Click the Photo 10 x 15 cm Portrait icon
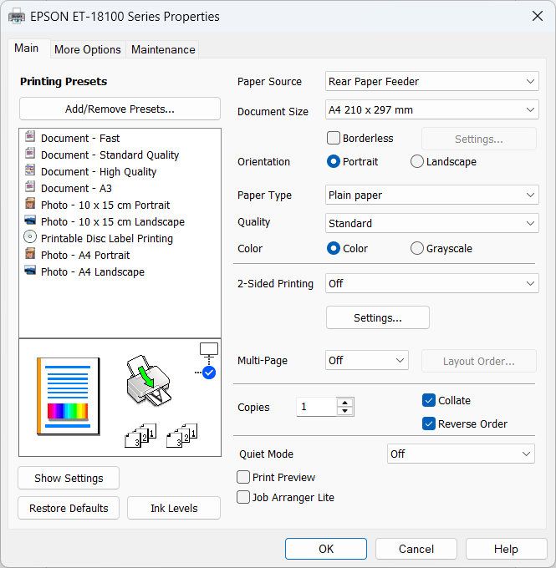 pyautogui.click(x=30, y=203)
